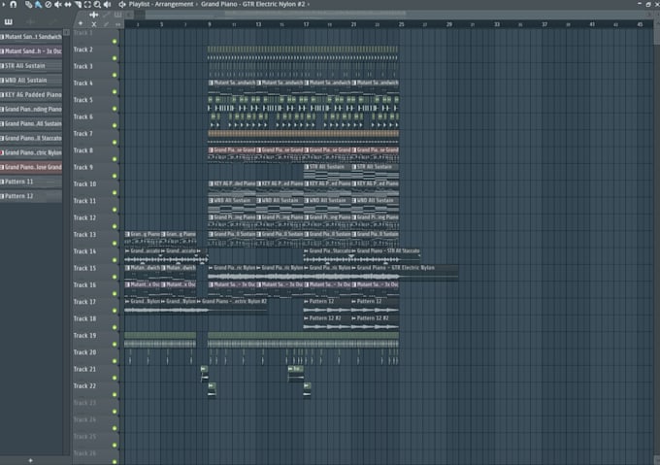Select Grand Piano..ctric Nylon in picker
The height and width of the screenshot is (465, 660).
coord(31,152)
